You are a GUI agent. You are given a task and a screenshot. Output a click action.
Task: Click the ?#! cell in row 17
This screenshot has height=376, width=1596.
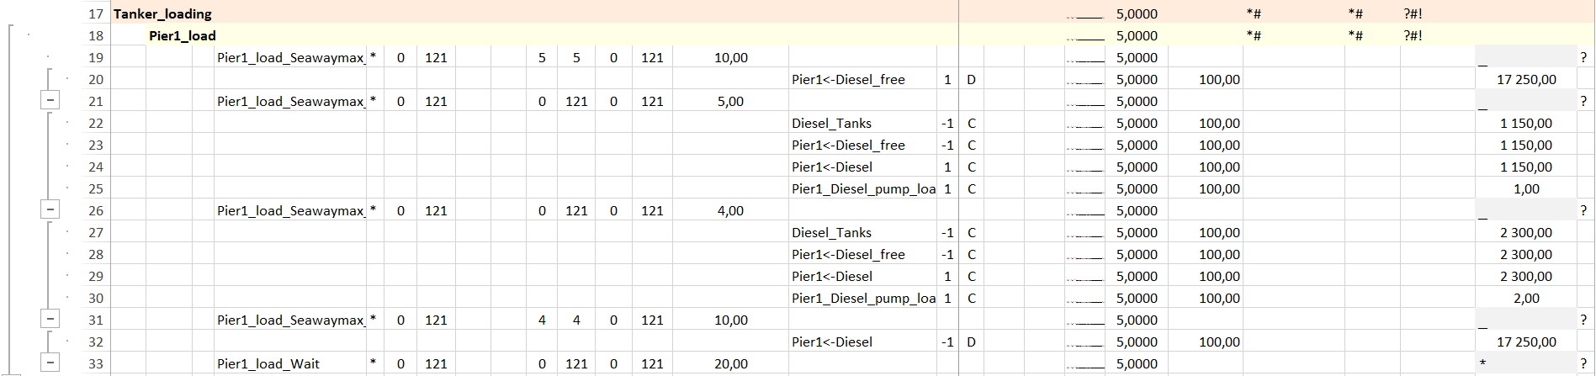(1413, 14)
